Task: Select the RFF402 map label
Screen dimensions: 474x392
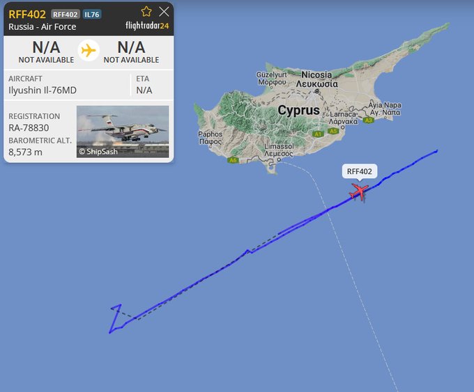Action: click(x=359, y=171)
